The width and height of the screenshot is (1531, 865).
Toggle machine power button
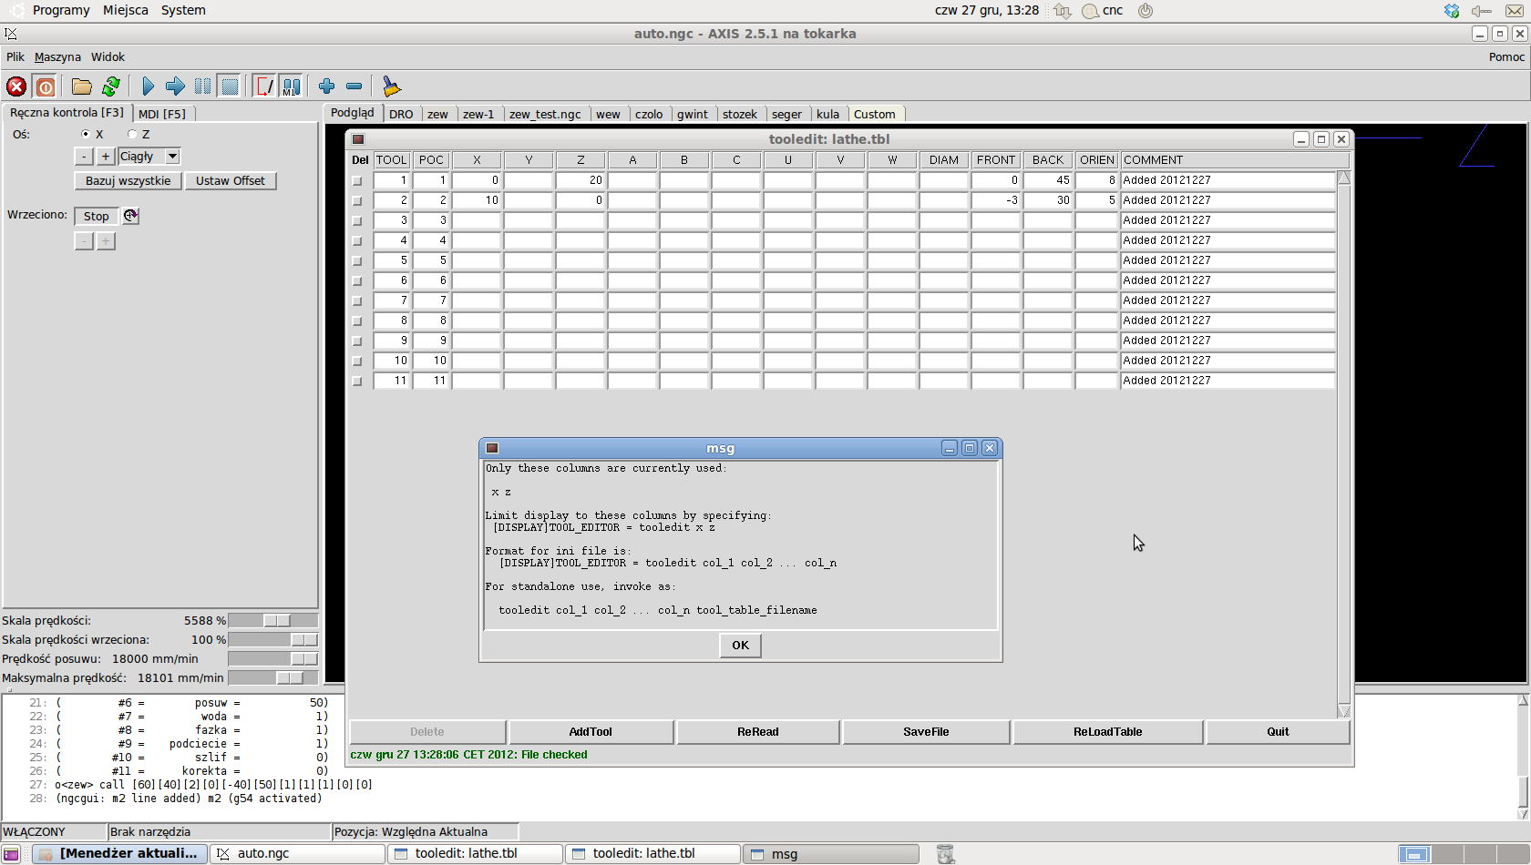pyautogui.click(x=45, y=86)
